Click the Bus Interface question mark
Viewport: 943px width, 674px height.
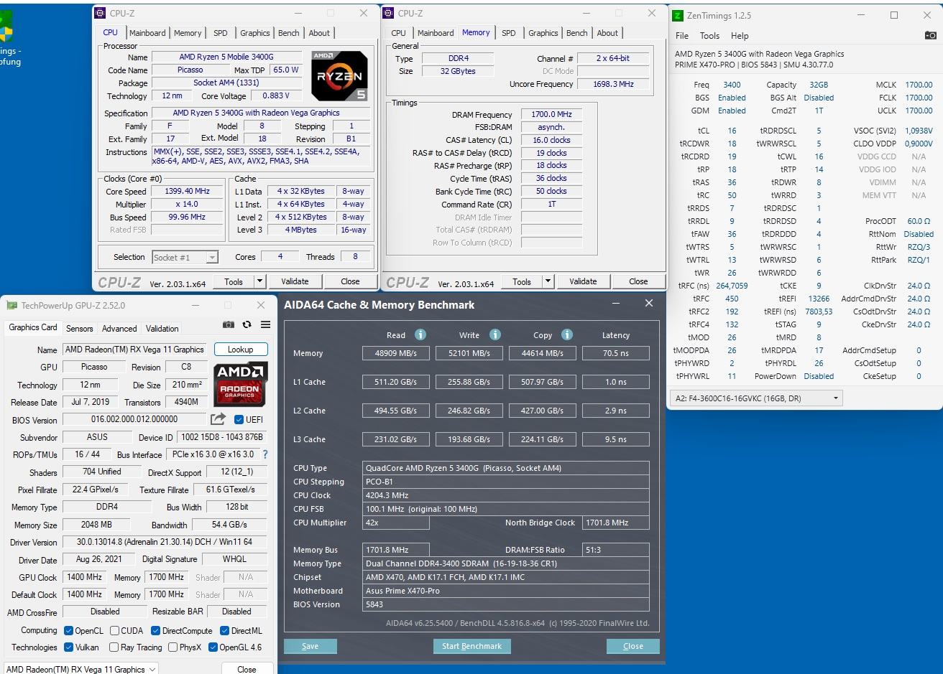(x=265, y=454)
